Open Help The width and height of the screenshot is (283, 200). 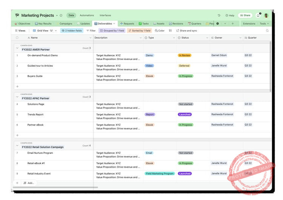point(230,15)
